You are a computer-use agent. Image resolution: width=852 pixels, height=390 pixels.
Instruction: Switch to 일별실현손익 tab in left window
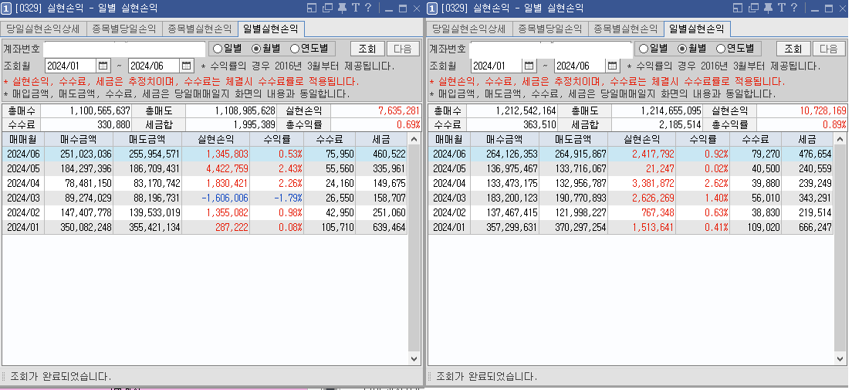(271, 29)
